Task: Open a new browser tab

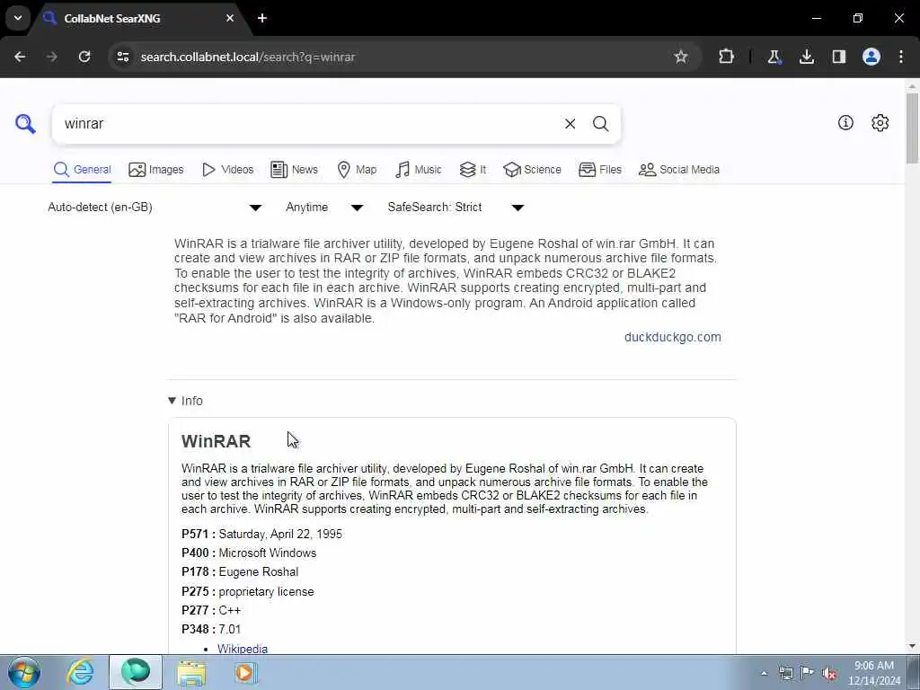Action: (x=262, y=18)
